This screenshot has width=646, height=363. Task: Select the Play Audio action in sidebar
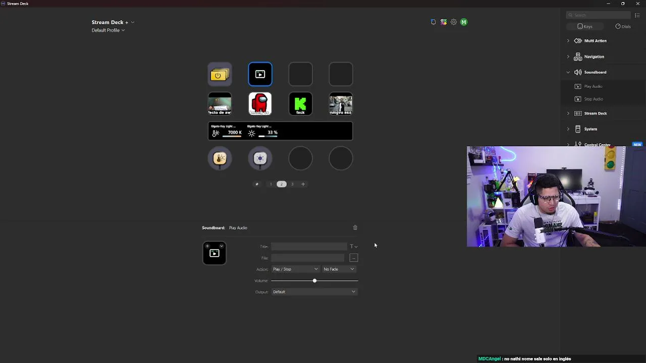point(593,86)
